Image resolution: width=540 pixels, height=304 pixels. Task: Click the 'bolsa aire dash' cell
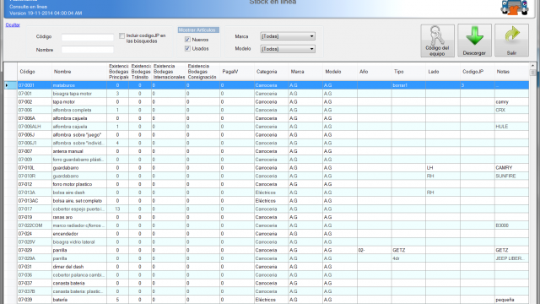coord(79,193)
